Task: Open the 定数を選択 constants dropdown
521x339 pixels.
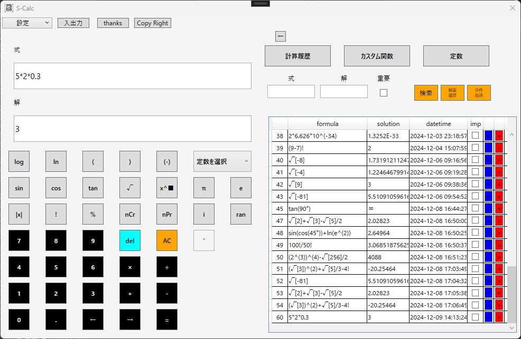Action: click(222, 161)
